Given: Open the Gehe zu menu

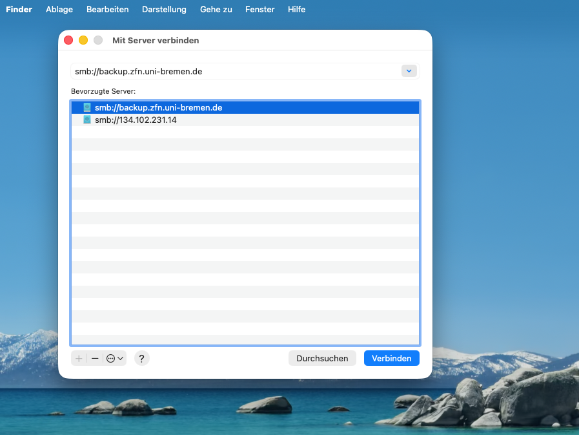Looking at the screenshot, I should [x=216, y=10].
